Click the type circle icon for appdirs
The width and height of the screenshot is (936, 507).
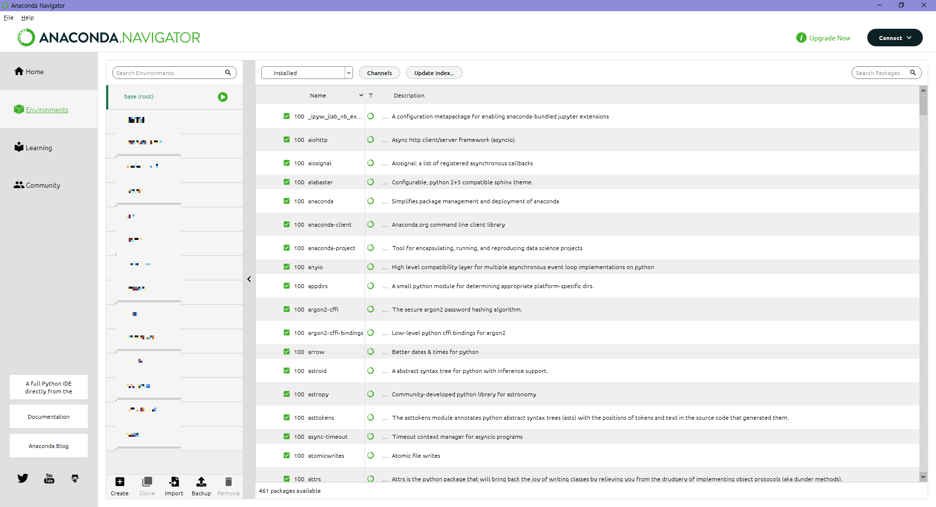[370, 286]
